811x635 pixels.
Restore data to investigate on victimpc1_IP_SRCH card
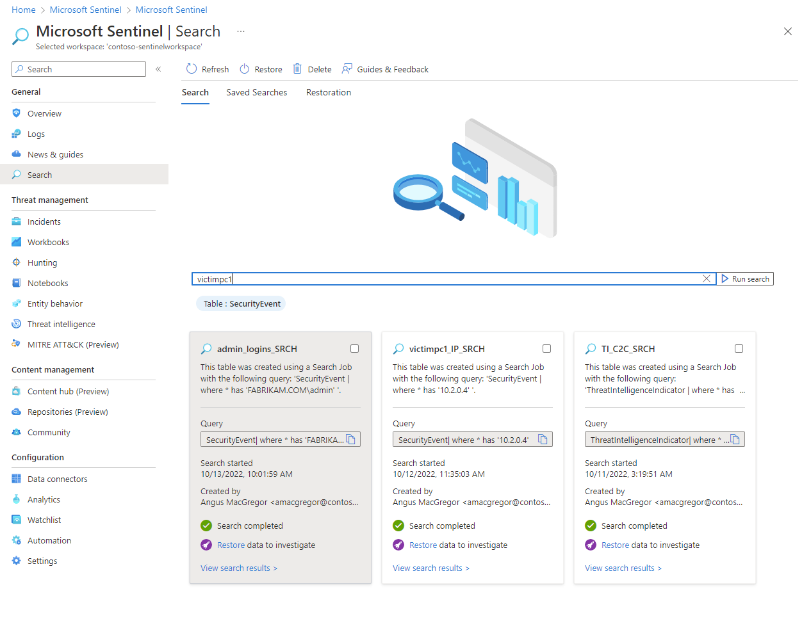pyautogui.click(x=423, y=545)
